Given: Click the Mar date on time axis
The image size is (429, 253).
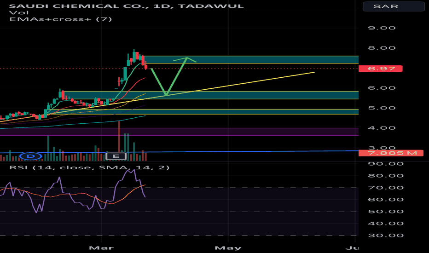Looking at the screenshot, I should [101, 248].
